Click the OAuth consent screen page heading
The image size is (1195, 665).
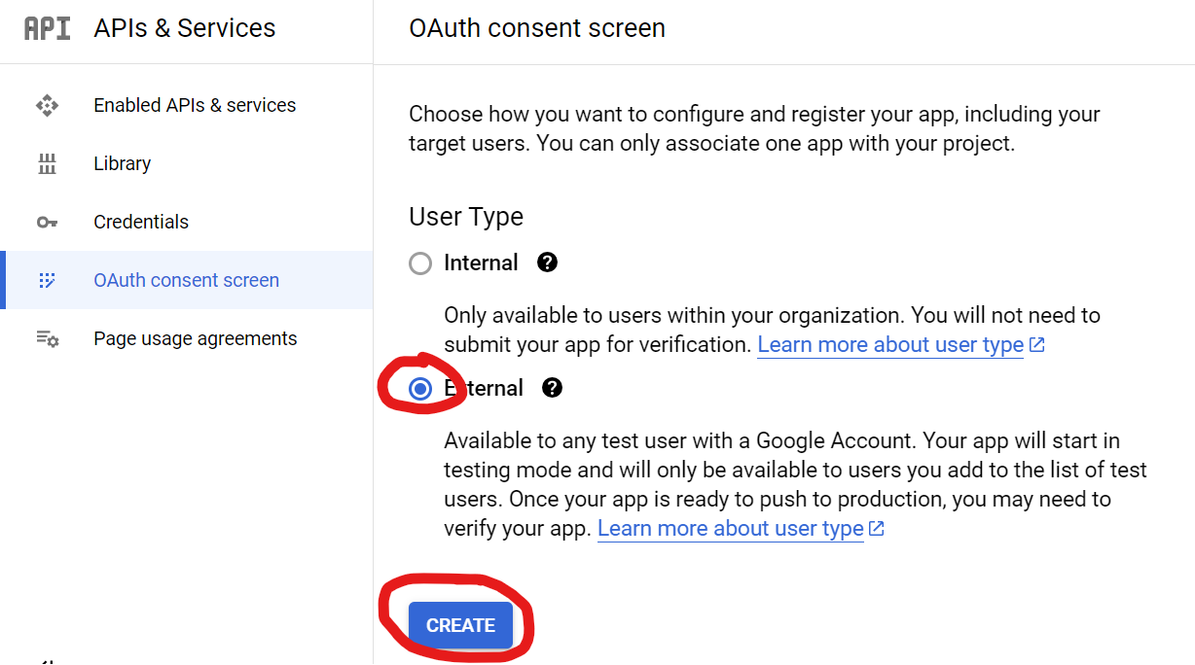pos(537,28)
